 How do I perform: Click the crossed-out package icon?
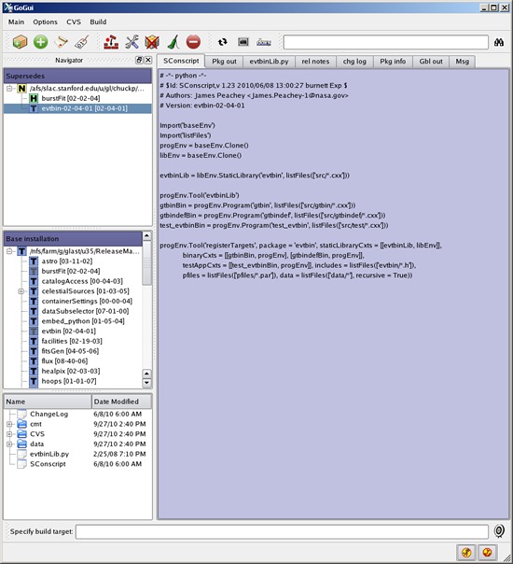[152, 42]
